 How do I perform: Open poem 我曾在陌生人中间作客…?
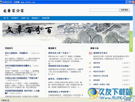[59, 92]
